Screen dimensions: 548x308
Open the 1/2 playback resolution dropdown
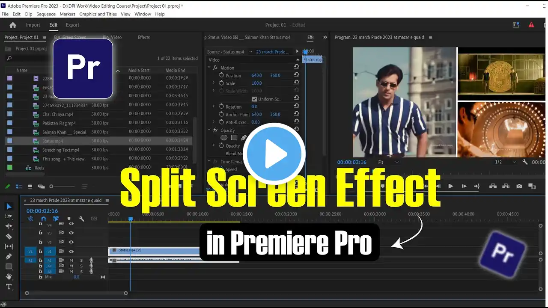pos(506,162)
